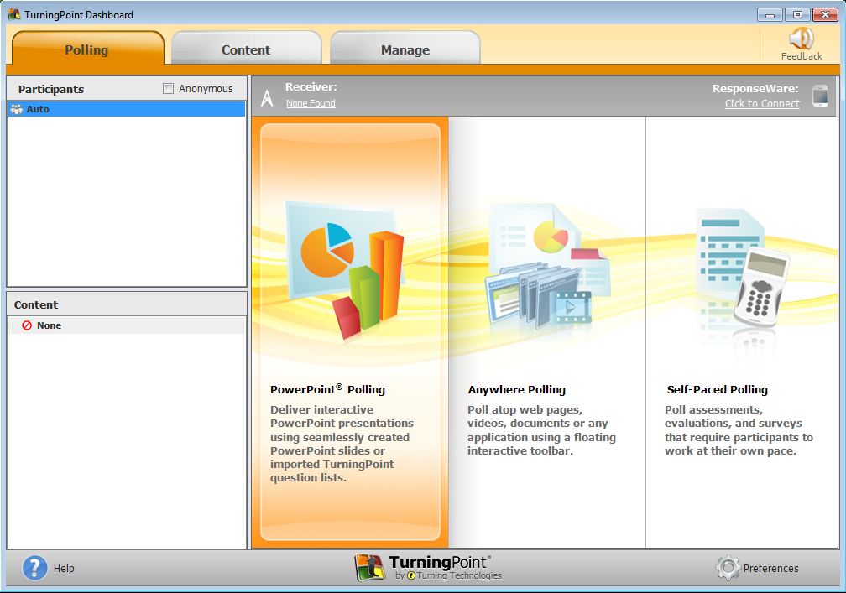The width and height of the screenshot is (846, 593).
Task: Open the Preferences gear icon
Action: click(728, 568)
